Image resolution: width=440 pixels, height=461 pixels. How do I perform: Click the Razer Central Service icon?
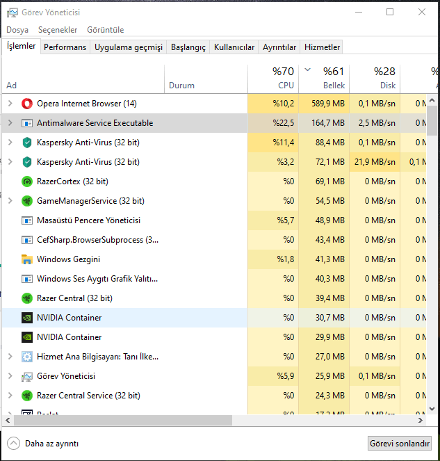point(27,396)
